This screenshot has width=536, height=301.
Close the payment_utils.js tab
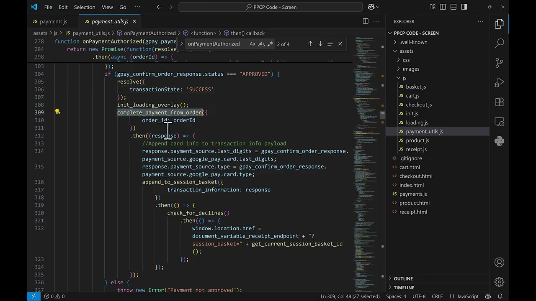(134, 21)
